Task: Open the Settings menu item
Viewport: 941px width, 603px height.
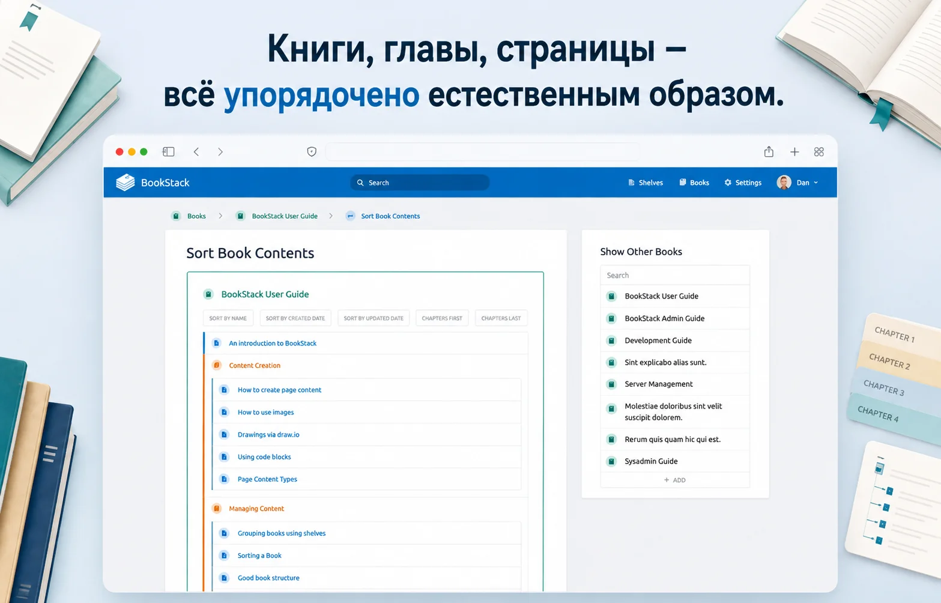Action: coord(743,183)
